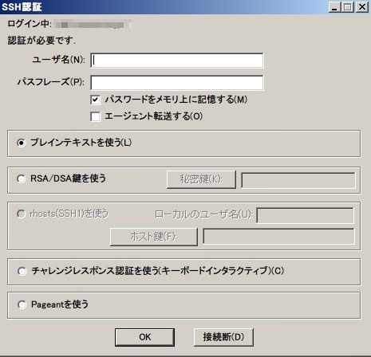Screen dimensions: 371x357
Task: Maximize the SSH認証 dialog window
Action: (x=348, y=7)
